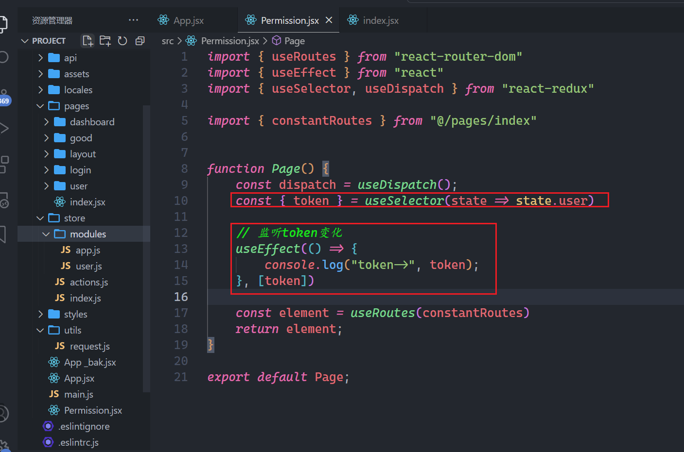
Task: Click the JS icon beside request.js
Action: pos(60,346)
